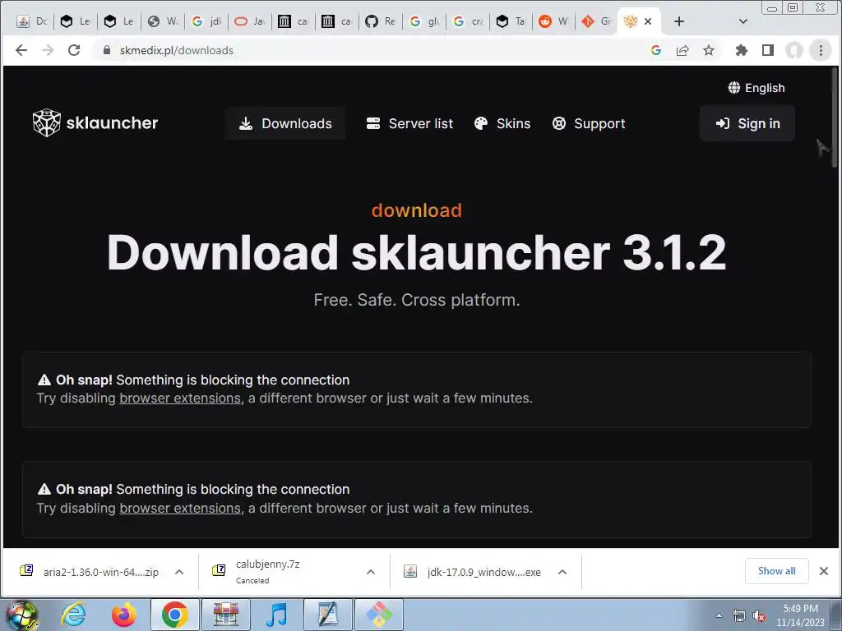Open the Chrome profile avatar
The width and height of the screenshot is (842, 631).
click(794, 50)
